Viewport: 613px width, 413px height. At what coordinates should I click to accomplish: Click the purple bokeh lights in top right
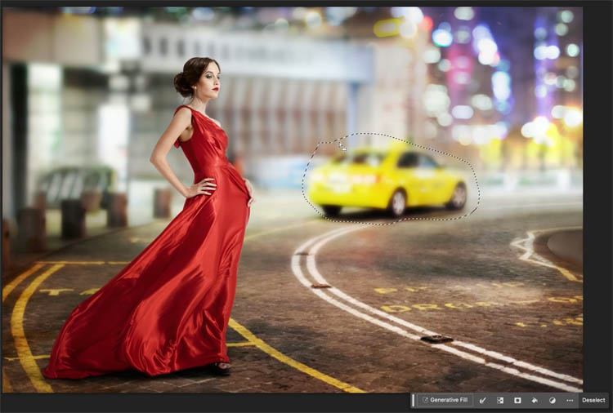(490, 49)
